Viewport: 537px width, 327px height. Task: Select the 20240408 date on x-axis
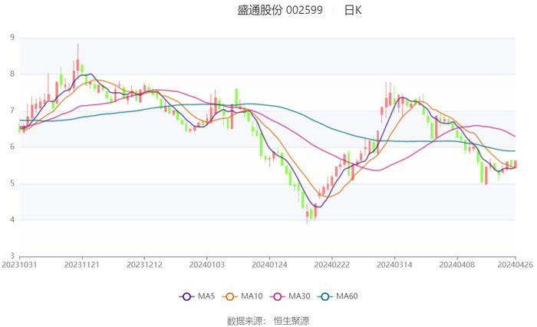point(456,264)
